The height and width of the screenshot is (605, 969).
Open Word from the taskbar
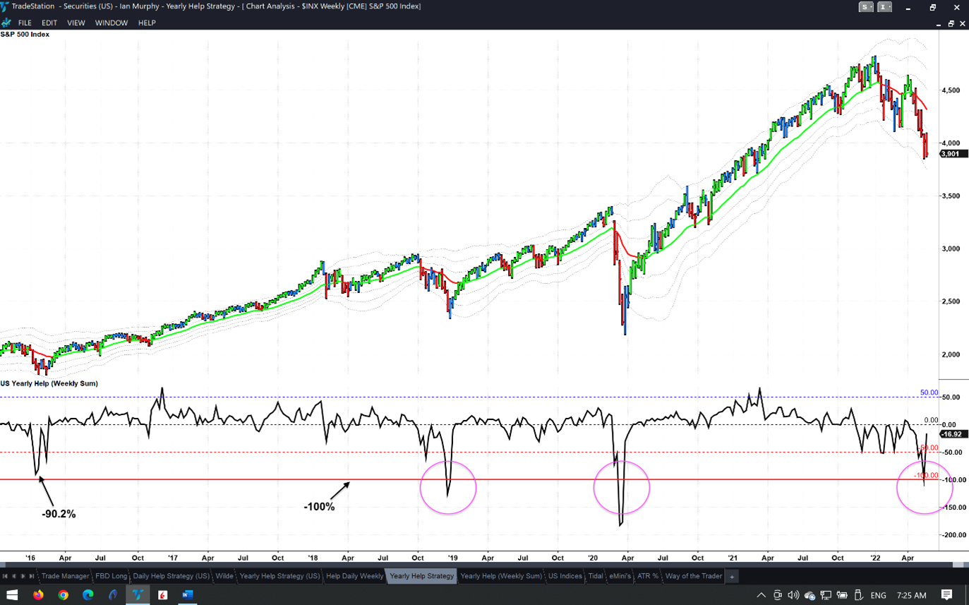(187, 595)
